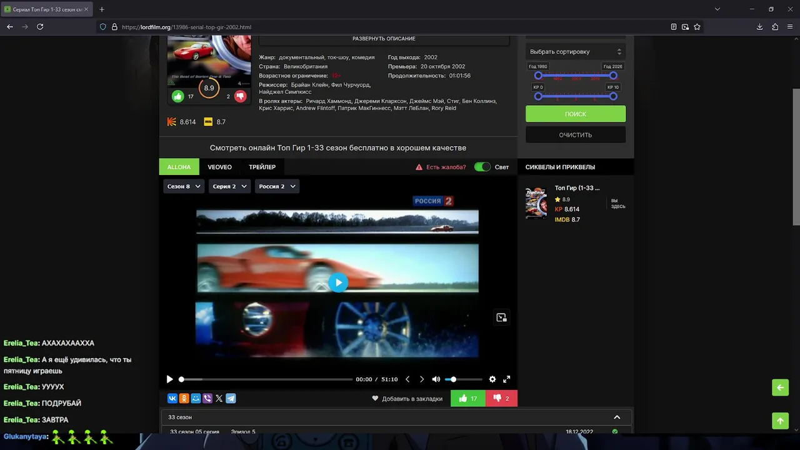Open Выбрать сортировку dropdown
This screenshot has width=800, height=450.
click(576, 52)
